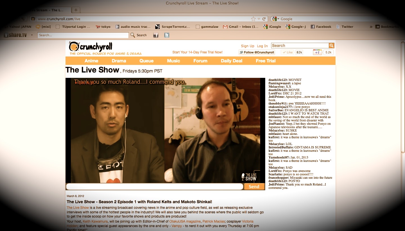Viewport: 405px width, 231px height.
Task: Reload the page with refresh icon
Action: (264, 19)
